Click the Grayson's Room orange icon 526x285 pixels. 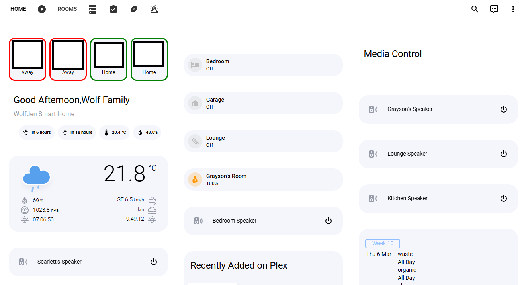[195, 180]
